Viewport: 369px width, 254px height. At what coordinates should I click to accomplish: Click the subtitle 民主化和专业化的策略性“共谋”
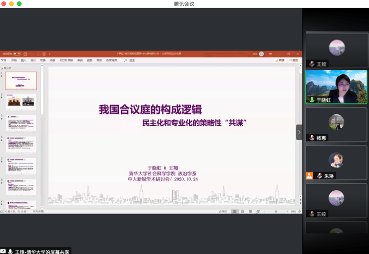[195, 123]
